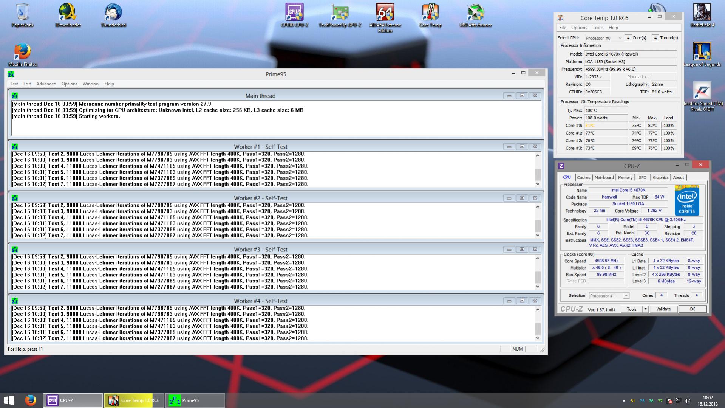Restore the Worker #2 child window
This screenshot has width=725, height=408.
[x=522, y=198]
